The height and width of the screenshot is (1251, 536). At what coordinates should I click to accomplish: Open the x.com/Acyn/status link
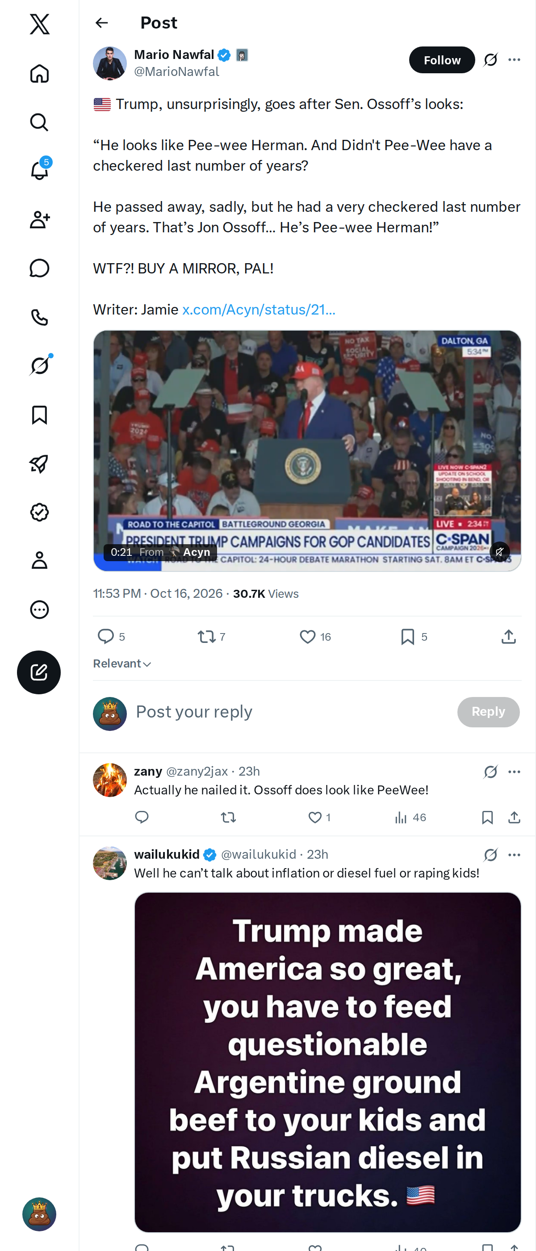(x=259, y=309)
